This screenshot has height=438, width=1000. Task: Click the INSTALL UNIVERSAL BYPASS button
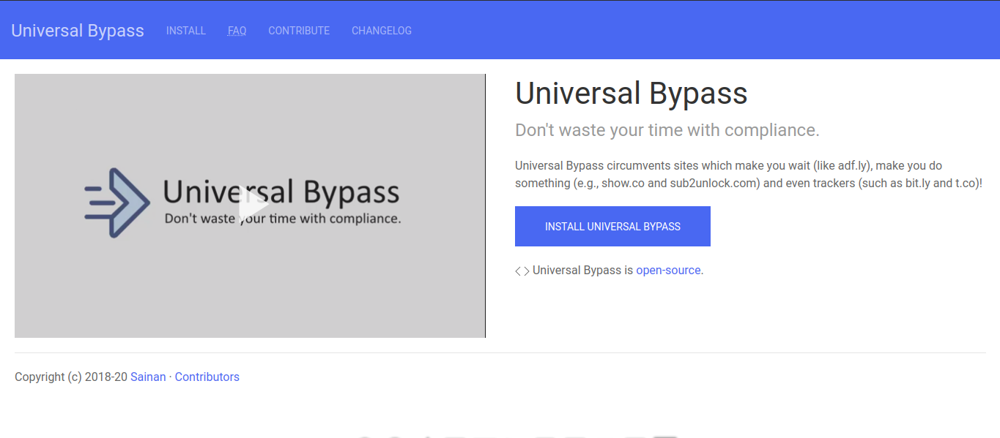612,227
